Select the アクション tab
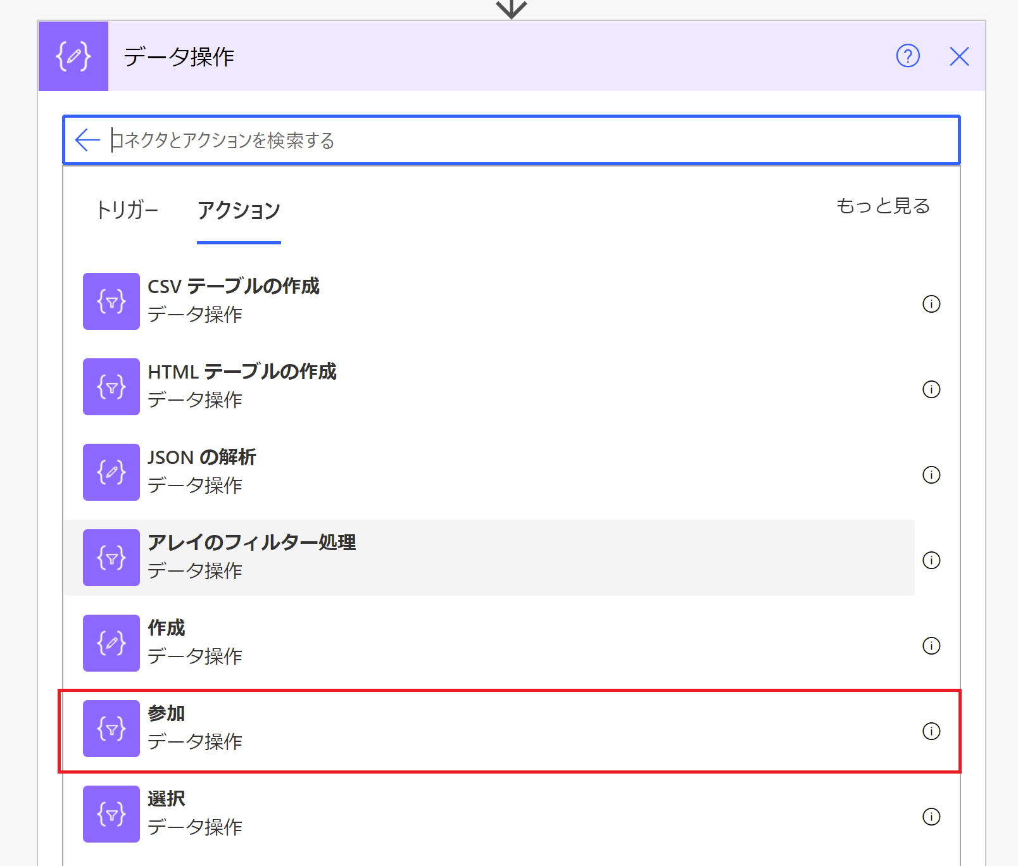Image resolution: width=1018 pixels, height=866 pixels. click(239, 210)
